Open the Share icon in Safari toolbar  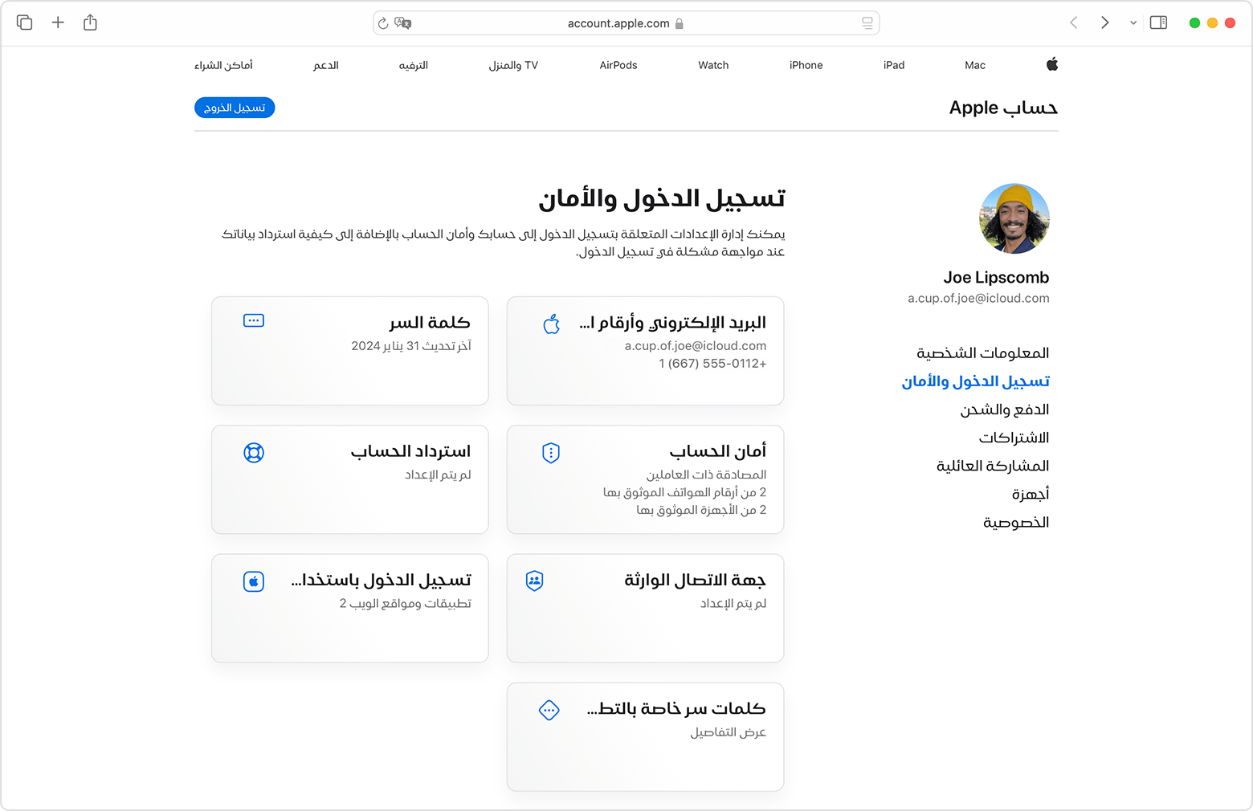pos(90,22)
